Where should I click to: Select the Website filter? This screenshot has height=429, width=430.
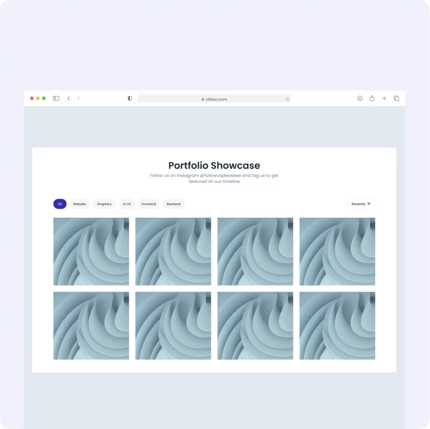tap(79, 204)
